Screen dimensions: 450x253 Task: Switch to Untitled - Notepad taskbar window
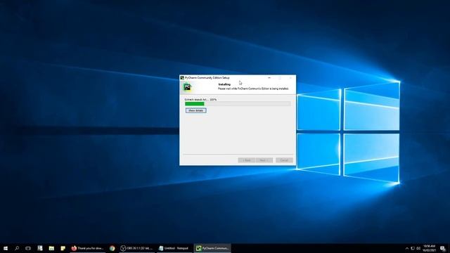click(174, 248)
